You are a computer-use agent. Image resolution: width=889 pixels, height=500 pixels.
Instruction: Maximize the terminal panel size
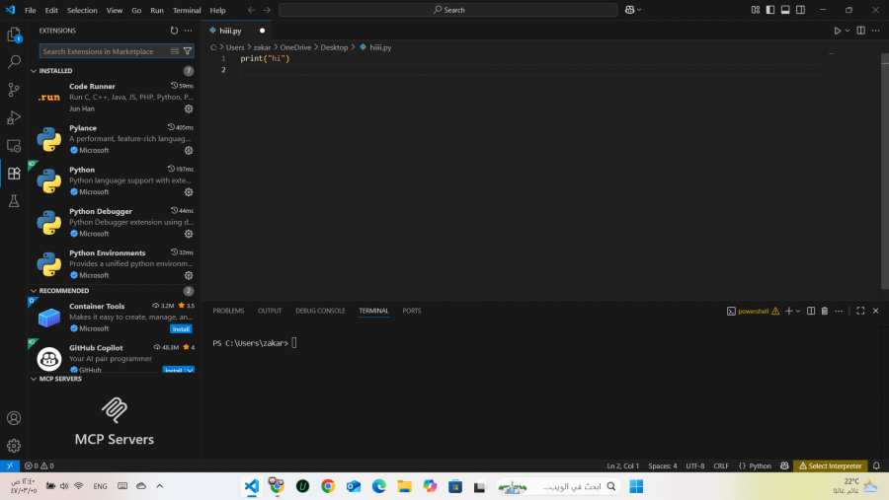click(x=860, y=311)
